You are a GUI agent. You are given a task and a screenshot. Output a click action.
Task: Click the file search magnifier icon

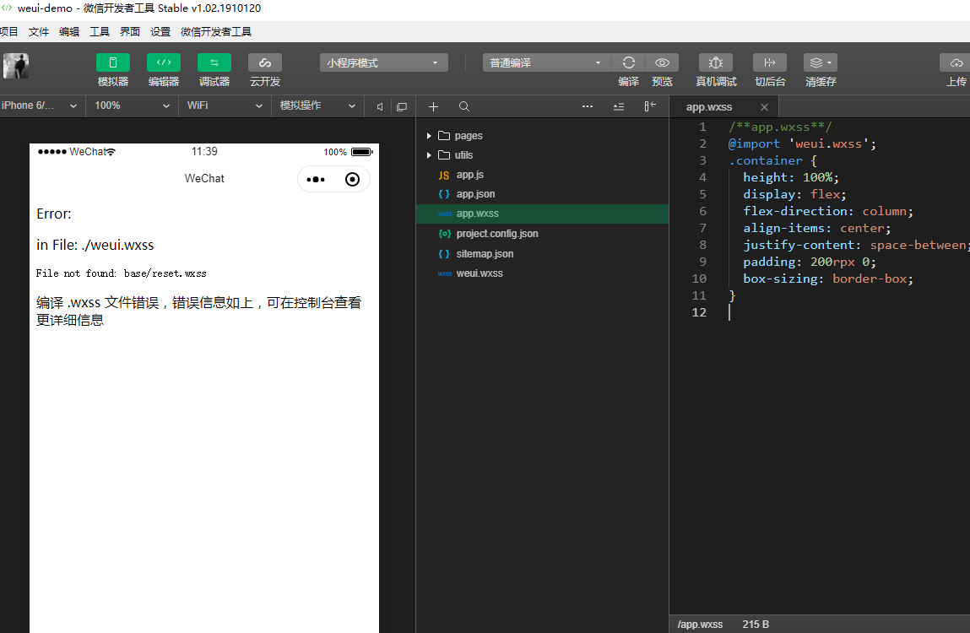coord(464,106)
